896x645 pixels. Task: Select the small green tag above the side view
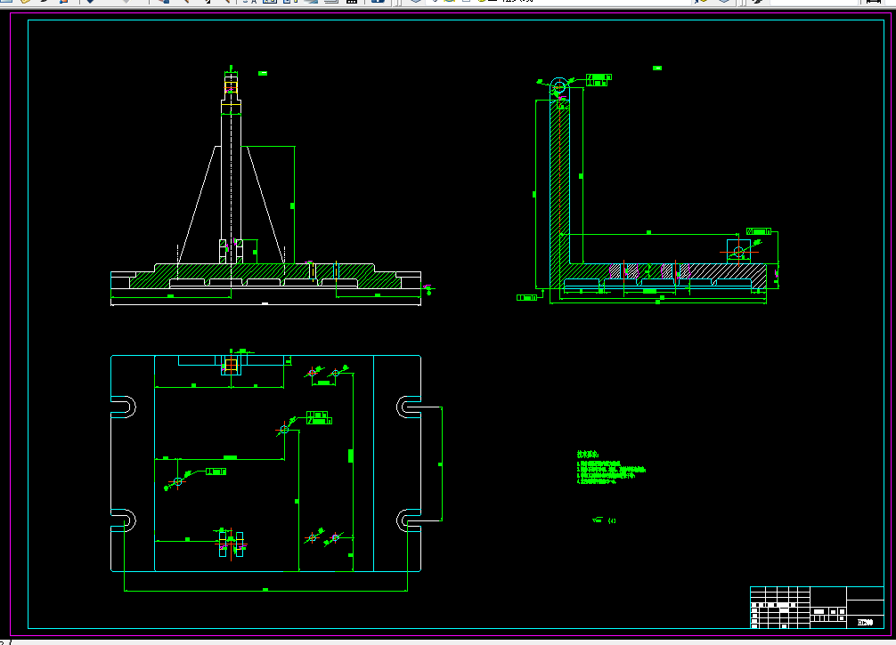pyautogui.click(x=657, y=68)
